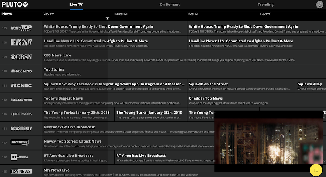
Task: Click the yellow channel list button
Action: coord(316,170)
